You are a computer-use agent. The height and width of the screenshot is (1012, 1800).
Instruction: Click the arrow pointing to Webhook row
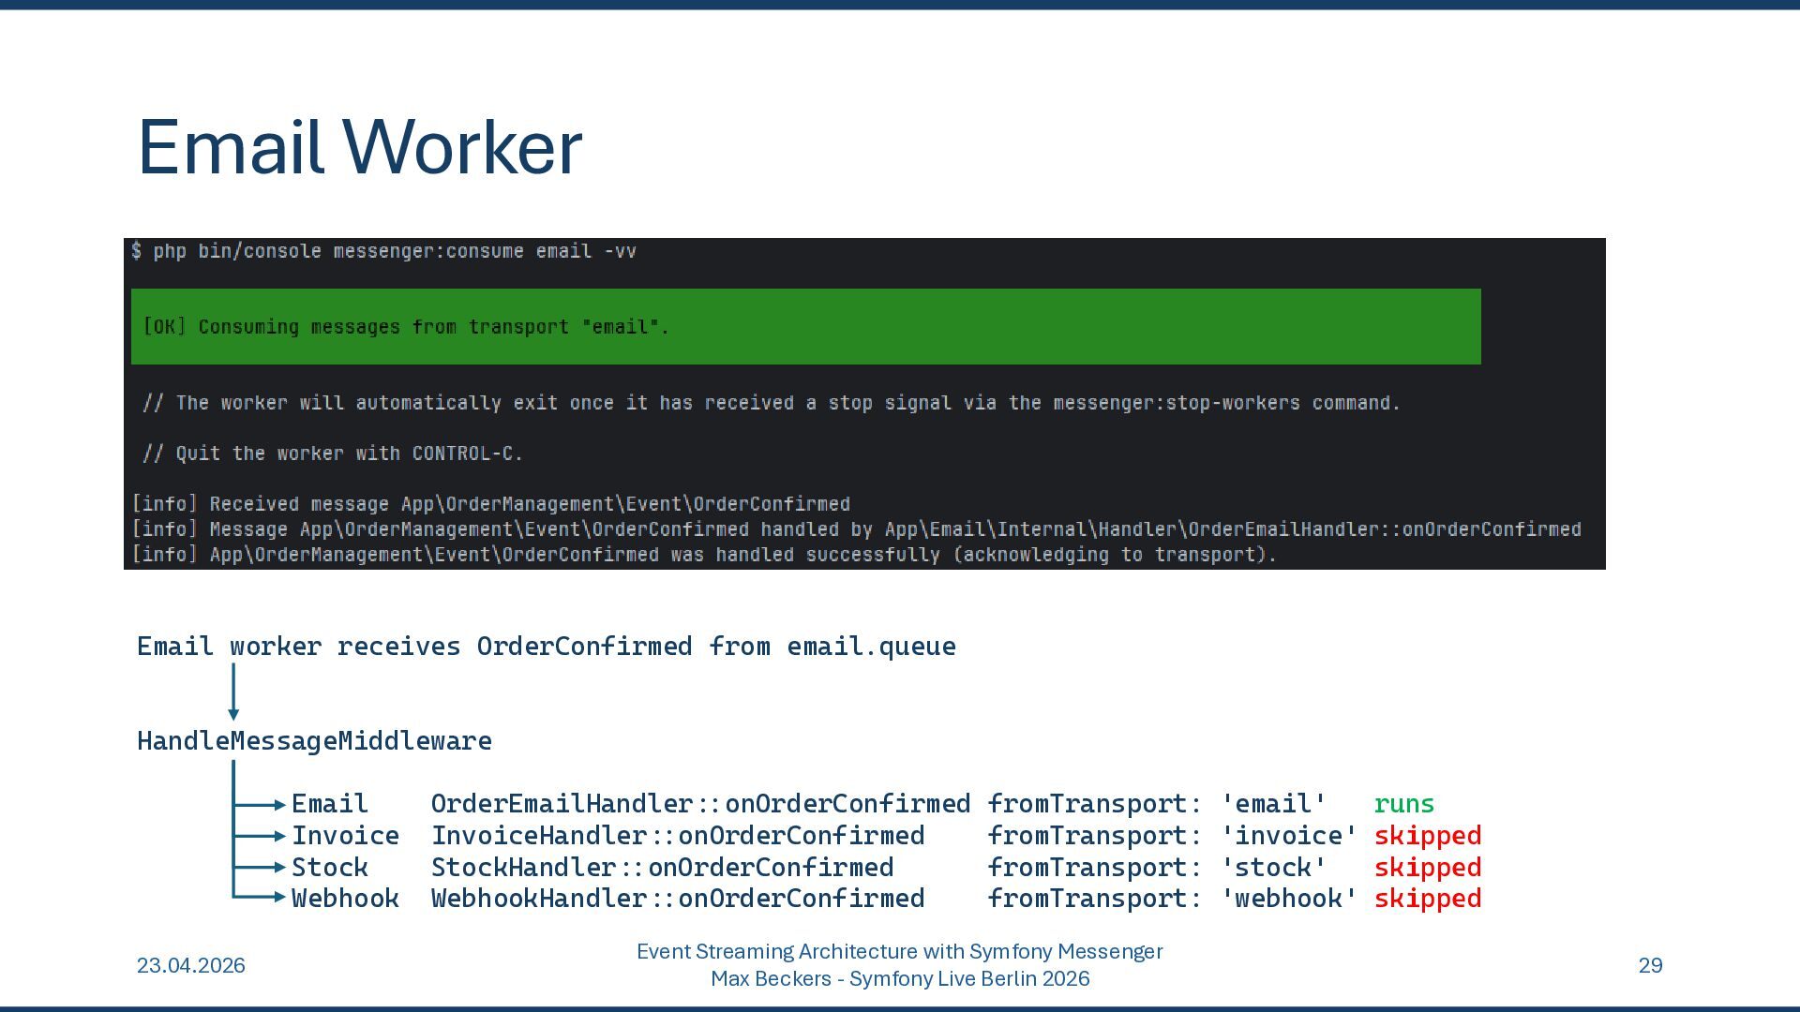(260, 898)
